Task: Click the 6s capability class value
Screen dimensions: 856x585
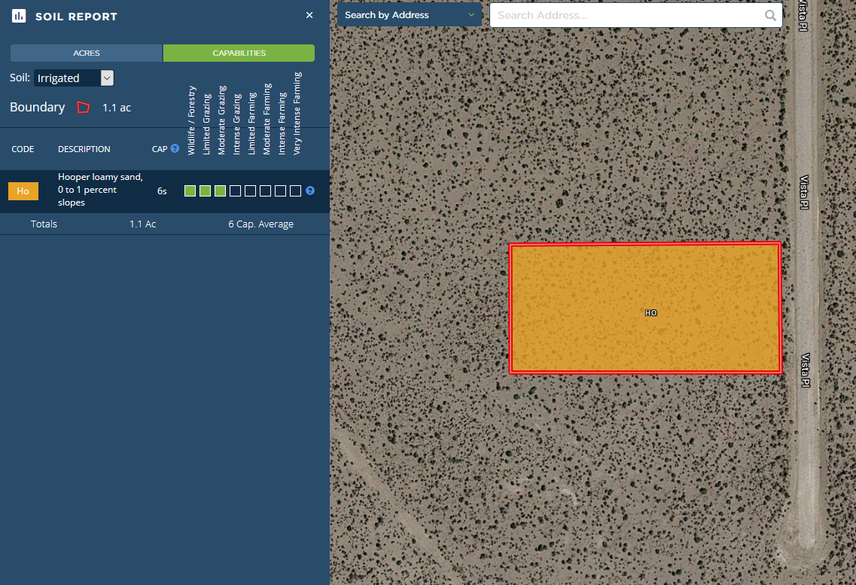Action: 162,191
